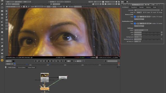
Task: Open the Time nodes clock icon menu
Action: (2, 7)
